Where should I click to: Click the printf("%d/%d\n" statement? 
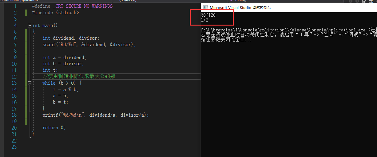click(x=96, y=115)
